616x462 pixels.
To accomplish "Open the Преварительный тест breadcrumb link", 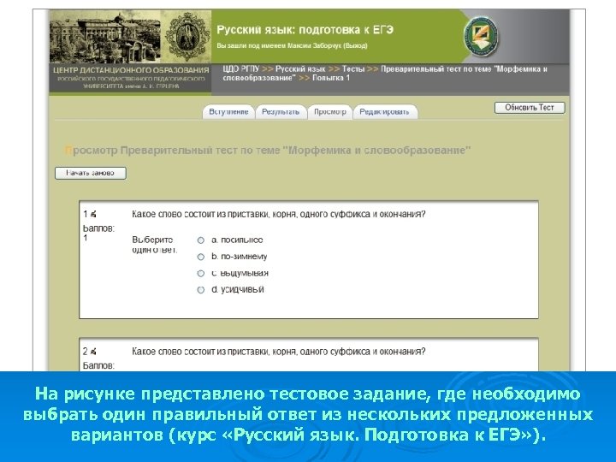I will coord(385,74).
